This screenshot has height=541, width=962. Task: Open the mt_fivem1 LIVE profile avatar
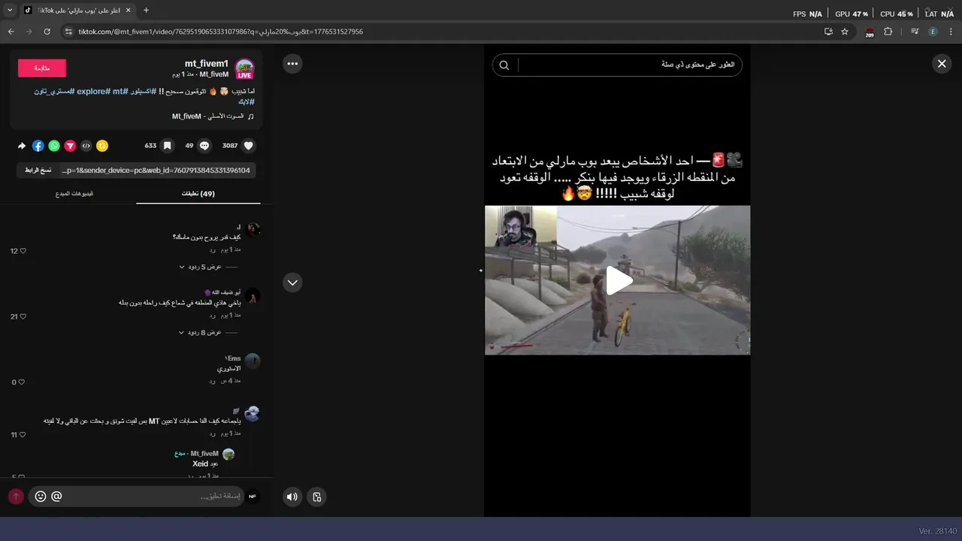244,68
